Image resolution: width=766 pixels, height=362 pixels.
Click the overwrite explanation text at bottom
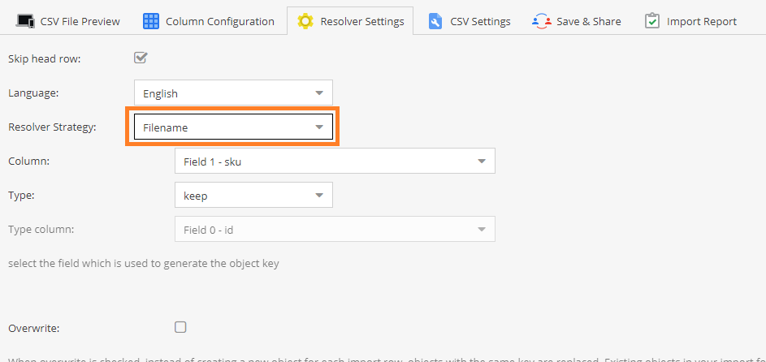click(387, 360)
